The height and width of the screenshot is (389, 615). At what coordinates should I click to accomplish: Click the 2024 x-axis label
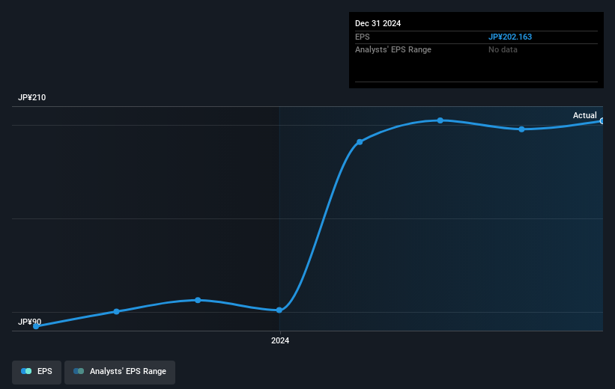point(280,340)
